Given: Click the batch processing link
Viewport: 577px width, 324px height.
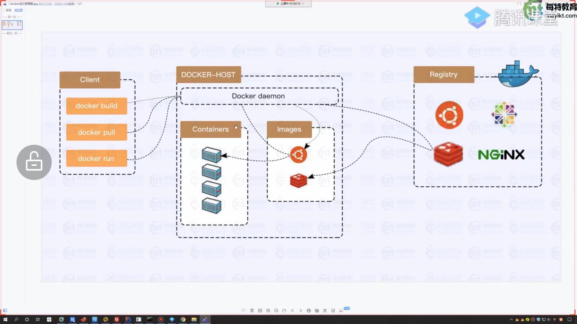Looking at the screenshot, I should tap(18, 10).
